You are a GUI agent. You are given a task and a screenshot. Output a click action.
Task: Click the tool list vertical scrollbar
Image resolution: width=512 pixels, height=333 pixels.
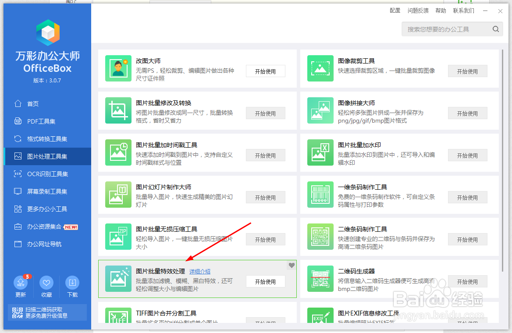coord(502,160)
